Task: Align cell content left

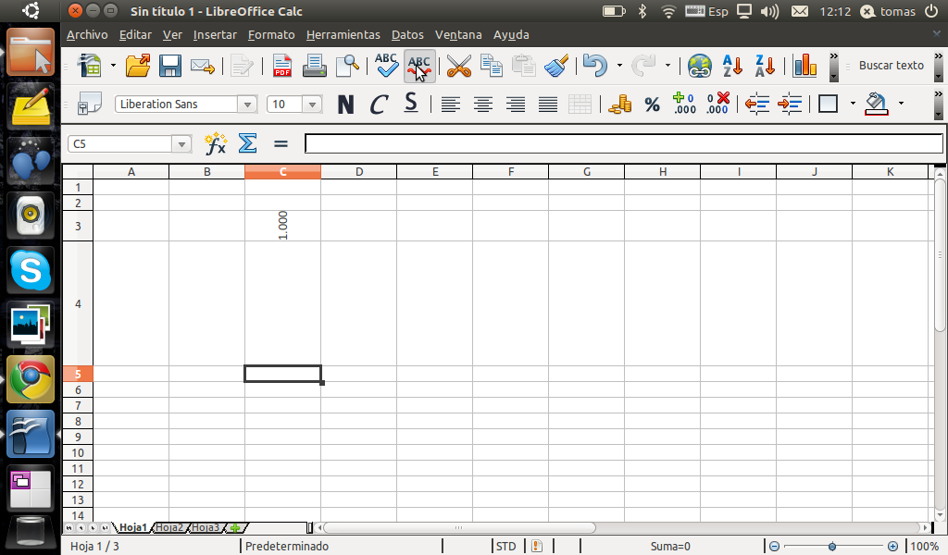Action: [451, 105]
